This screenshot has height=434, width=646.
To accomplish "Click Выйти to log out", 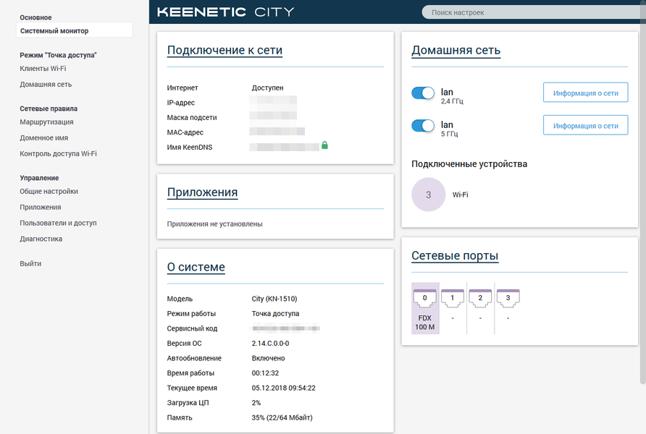I will point(30,264).
